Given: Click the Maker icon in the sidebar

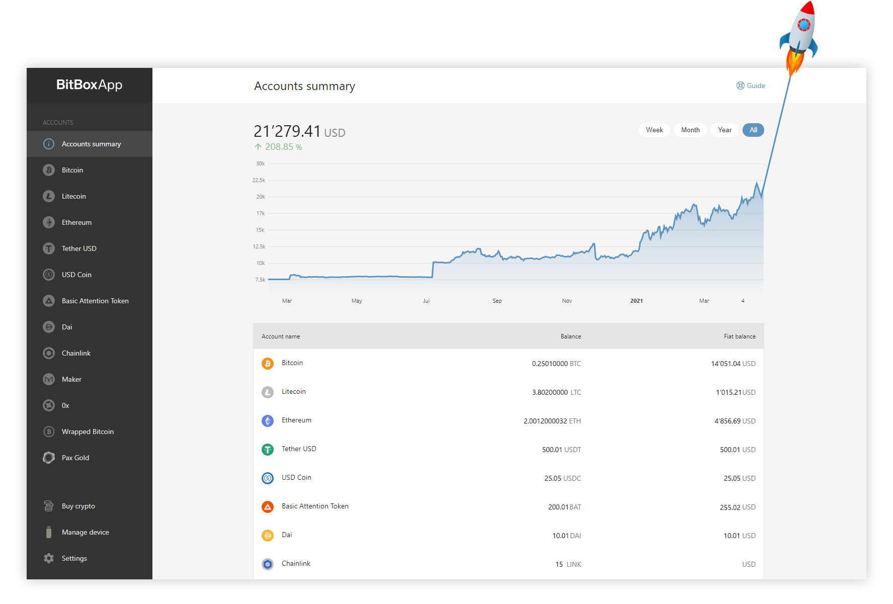Looking at the screenshot, I should click(x=49, y=379).
